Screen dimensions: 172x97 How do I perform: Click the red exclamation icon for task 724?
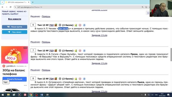pos(80,79)
